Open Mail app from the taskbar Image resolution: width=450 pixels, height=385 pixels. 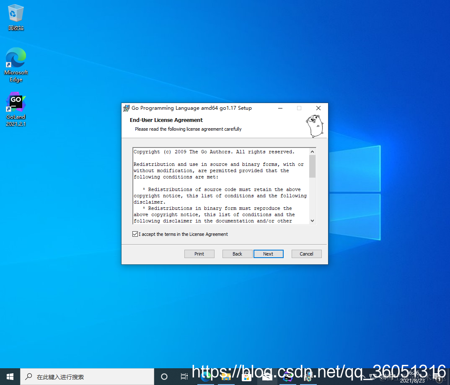[267, 377]
